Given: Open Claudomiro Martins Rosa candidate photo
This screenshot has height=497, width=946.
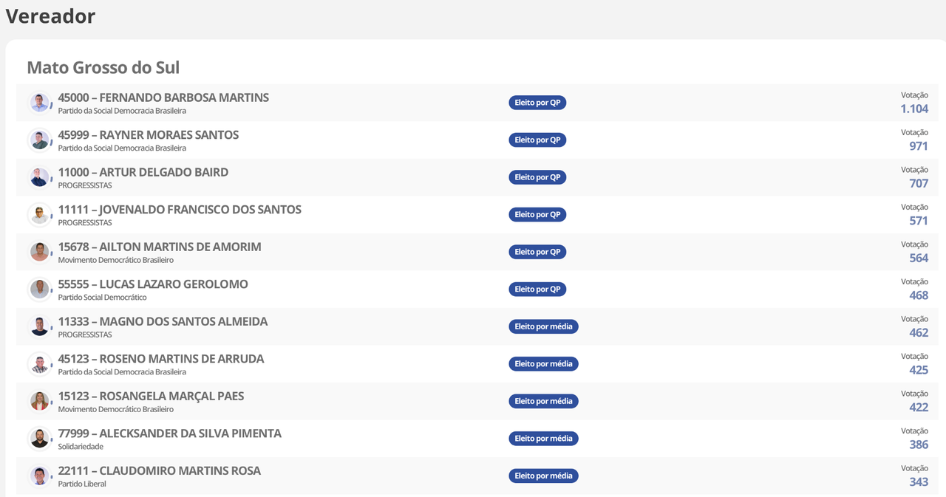Looking at the screenshot, I should pos(40,476).
